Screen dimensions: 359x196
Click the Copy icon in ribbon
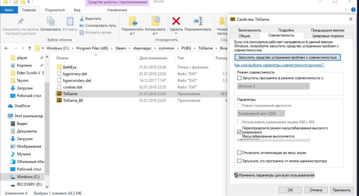click(51, 21)
